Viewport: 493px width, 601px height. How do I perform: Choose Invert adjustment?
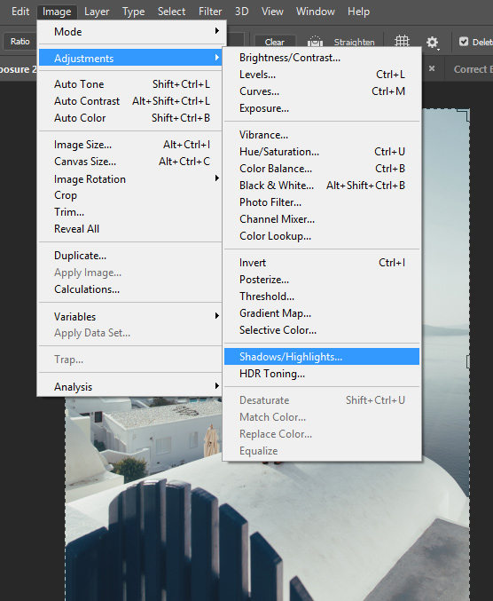[322, 263]
